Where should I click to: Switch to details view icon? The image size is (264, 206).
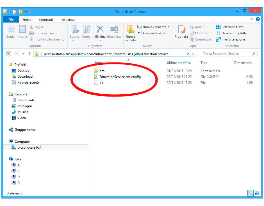[250, 193]
